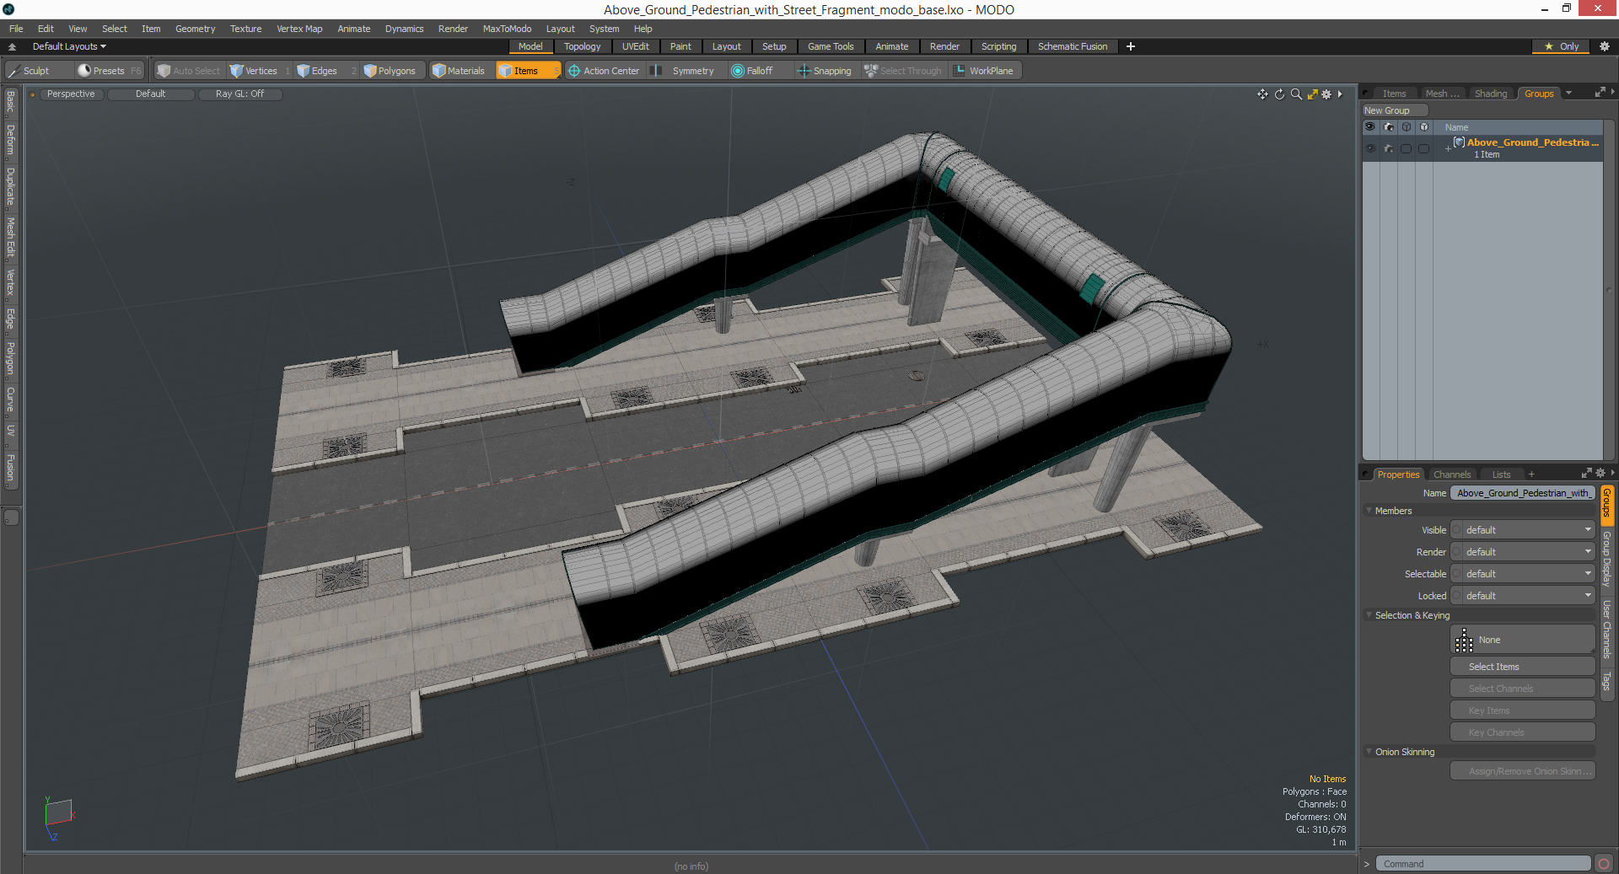
Task: Open the Geometry menu
Action: (195, 29)
